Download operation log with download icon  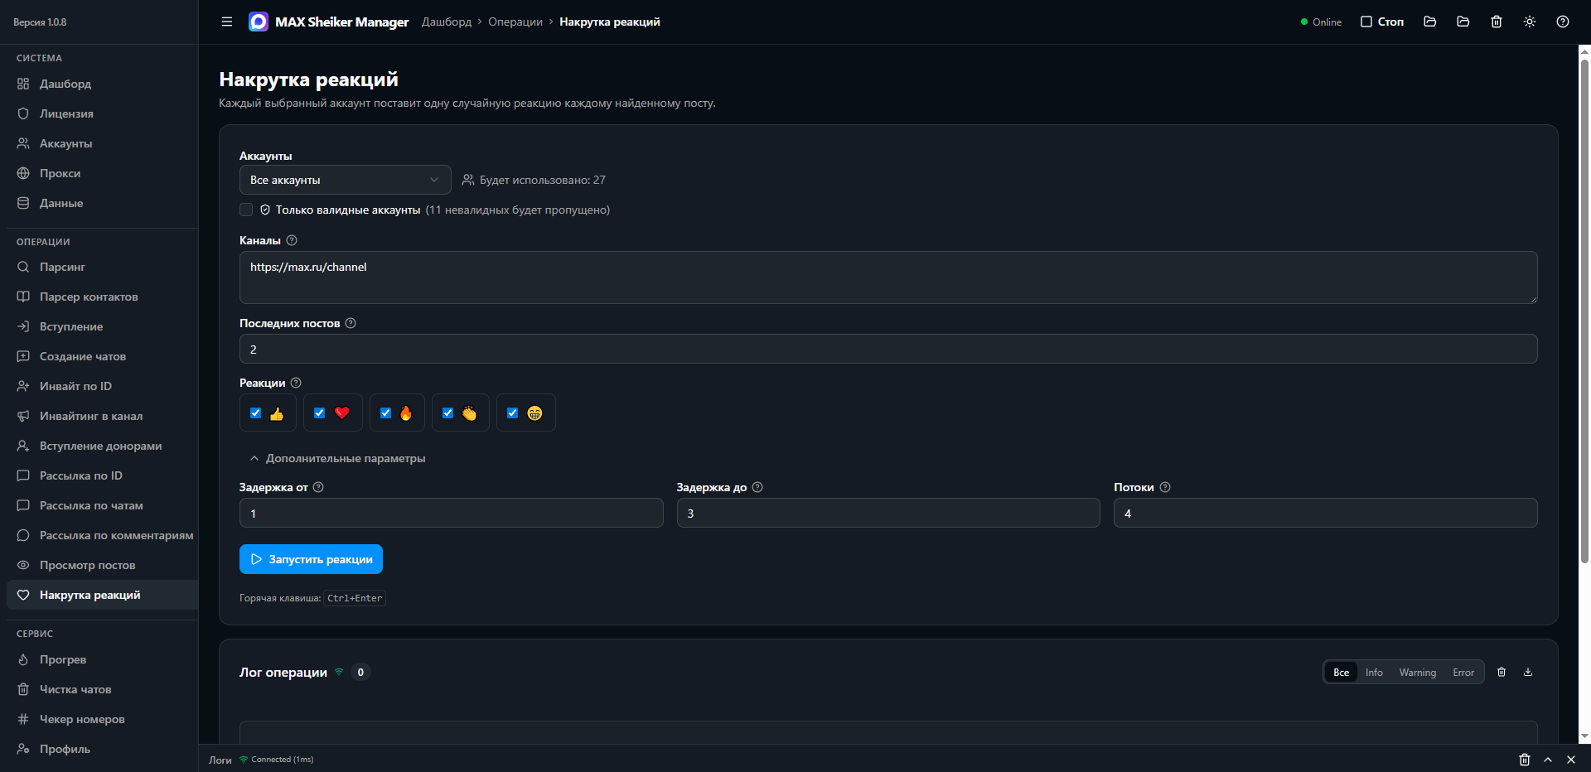tap(1528, 672)
